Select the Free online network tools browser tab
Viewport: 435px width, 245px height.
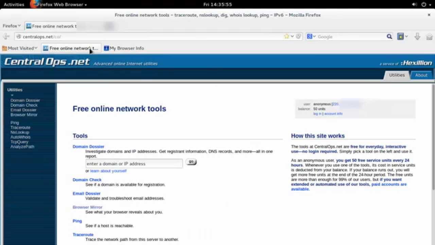(x=51, y=26)
